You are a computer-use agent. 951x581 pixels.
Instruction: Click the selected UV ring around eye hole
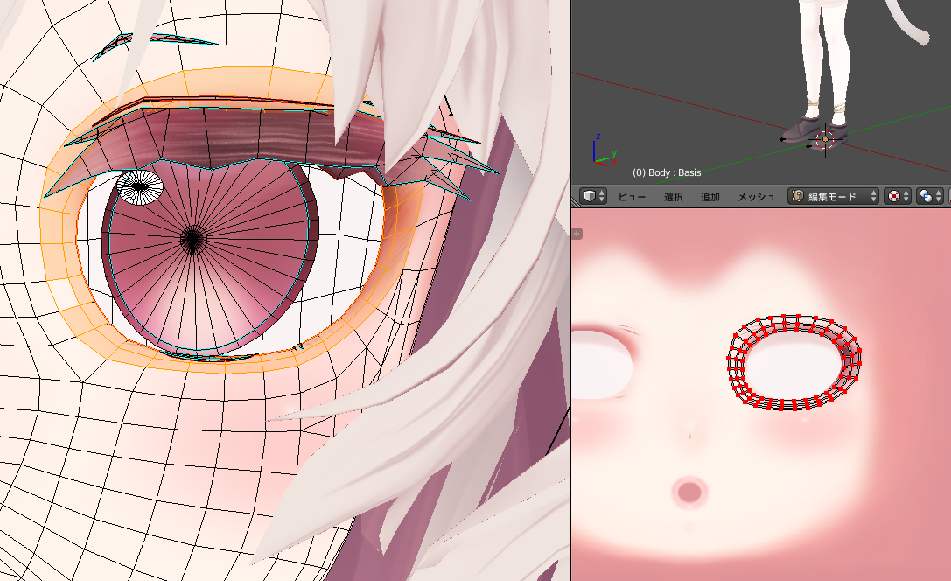(x=794, y=362)
